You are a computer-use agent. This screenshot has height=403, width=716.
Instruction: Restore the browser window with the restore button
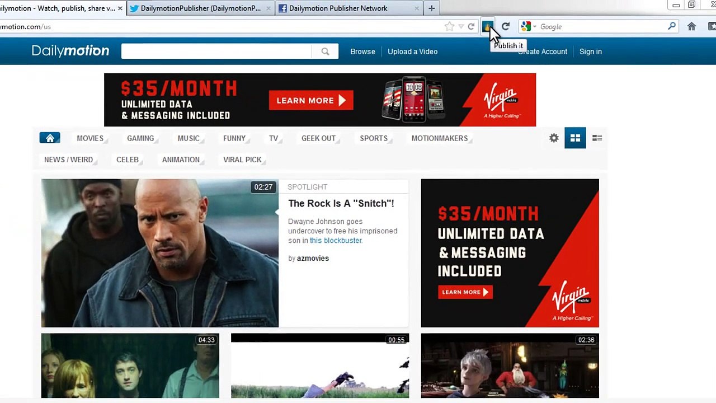691,5
